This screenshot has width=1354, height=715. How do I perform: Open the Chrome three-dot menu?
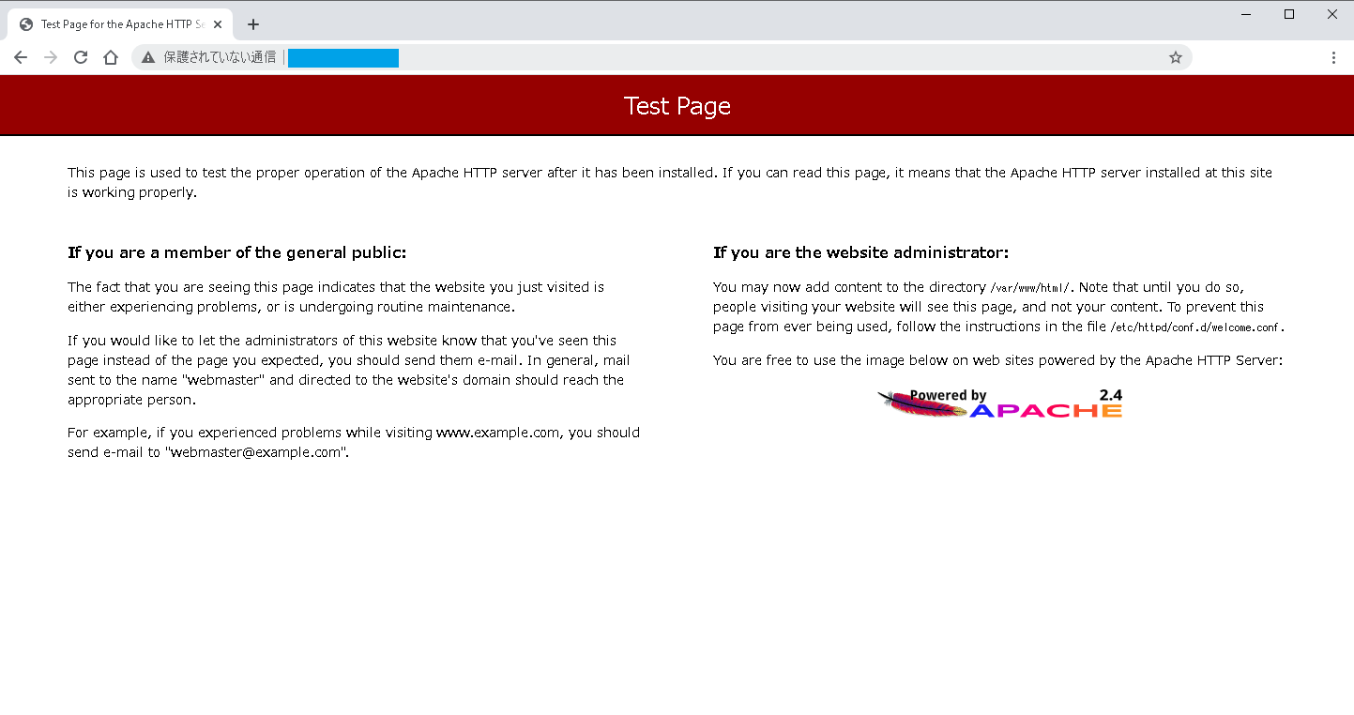pyautogui.click(x=1333, y=57)
